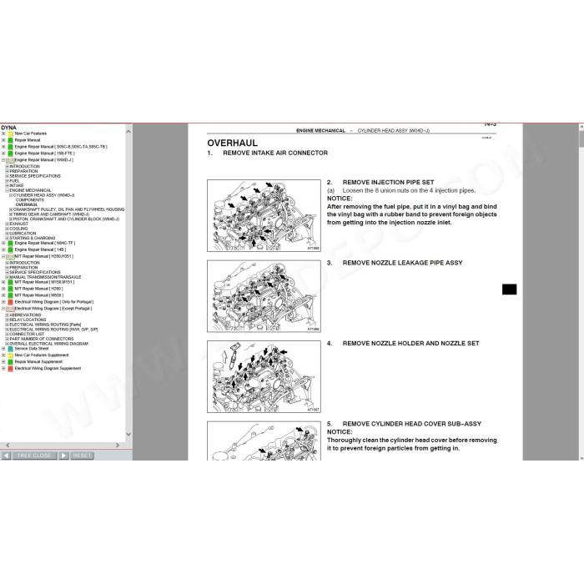584x584 pixels.
Task: Select PREPARATION under M/T Repair Manual H350,H351
Action: 24,268
